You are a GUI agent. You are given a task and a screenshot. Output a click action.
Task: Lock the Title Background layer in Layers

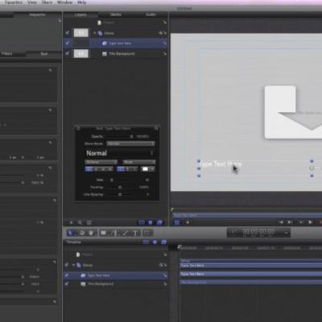click(164, 54)
